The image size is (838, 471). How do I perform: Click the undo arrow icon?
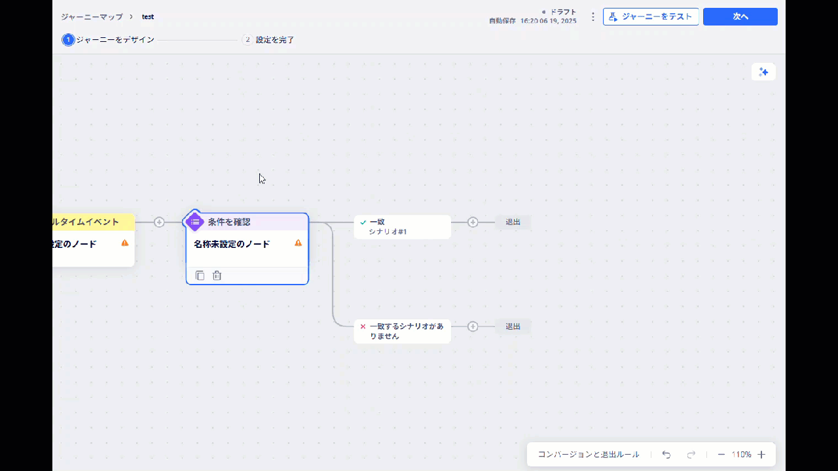point(666,455)
